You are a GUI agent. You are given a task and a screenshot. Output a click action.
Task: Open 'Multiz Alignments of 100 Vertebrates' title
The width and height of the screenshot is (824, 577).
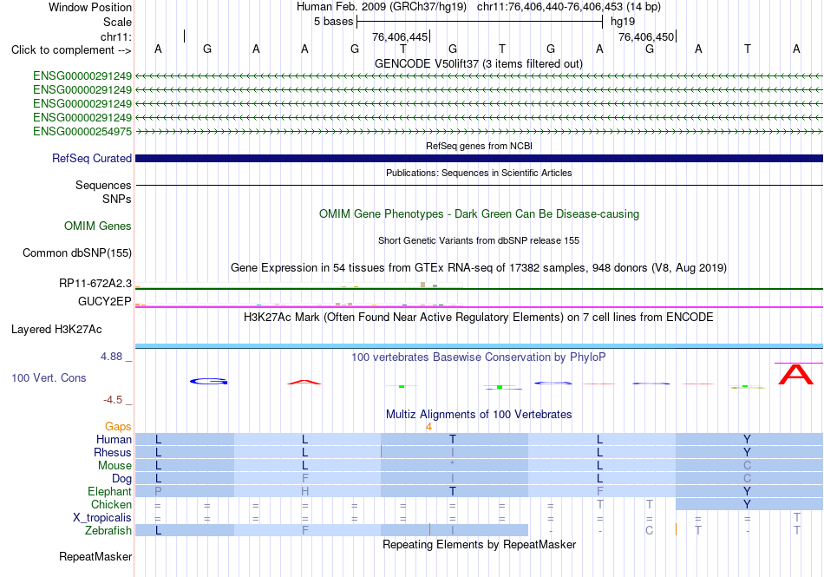479,414
